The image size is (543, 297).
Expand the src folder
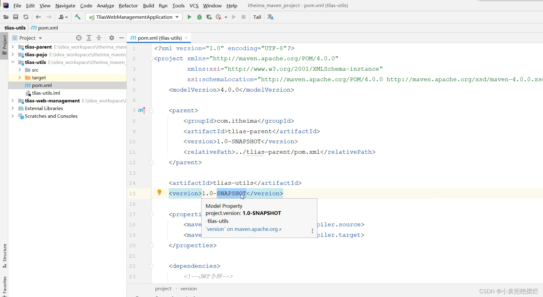pos(20,70)
